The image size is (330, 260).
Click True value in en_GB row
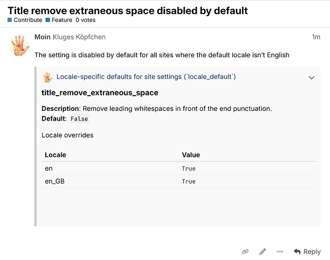point(189,181)
